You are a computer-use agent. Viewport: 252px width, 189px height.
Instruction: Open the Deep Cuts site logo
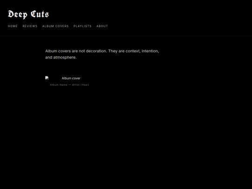(28, 14)
